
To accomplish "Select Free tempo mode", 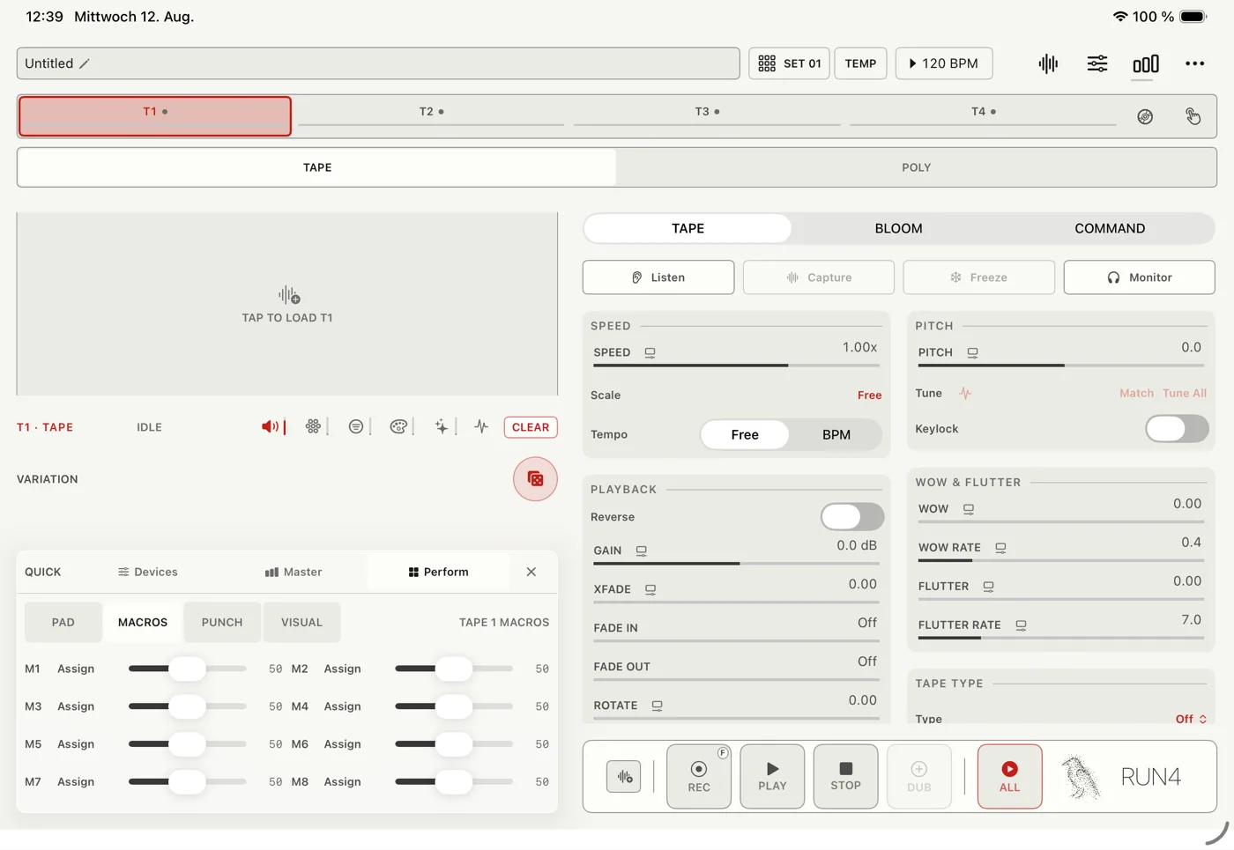I will 745,434.
